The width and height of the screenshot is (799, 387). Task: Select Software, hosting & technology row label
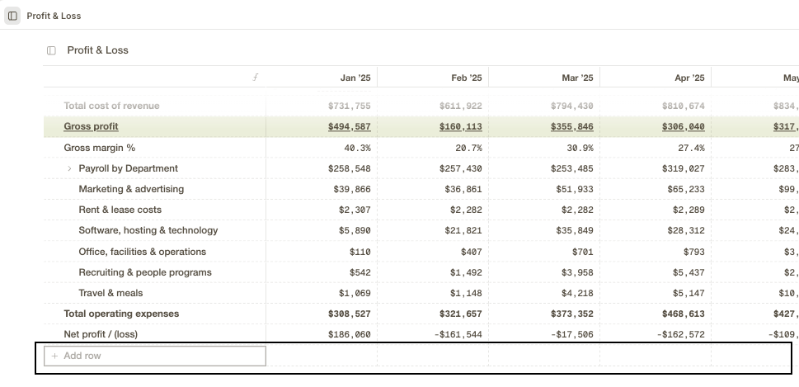(x=148, y=230)
